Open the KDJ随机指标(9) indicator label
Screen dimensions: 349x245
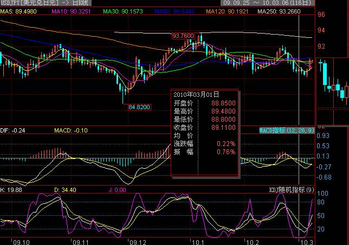click(292, 189)
